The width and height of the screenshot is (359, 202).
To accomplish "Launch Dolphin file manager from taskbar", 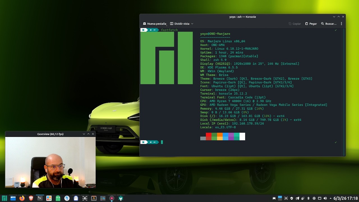I will pos(13,198).
